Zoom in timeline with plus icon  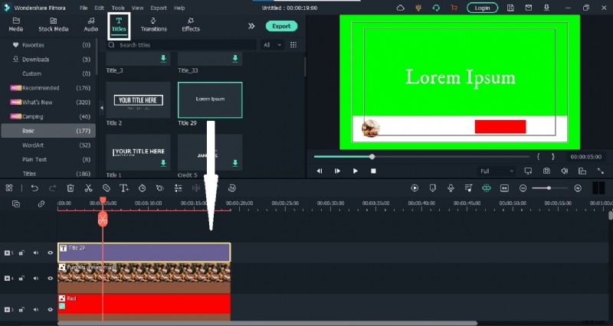(578, 188)
